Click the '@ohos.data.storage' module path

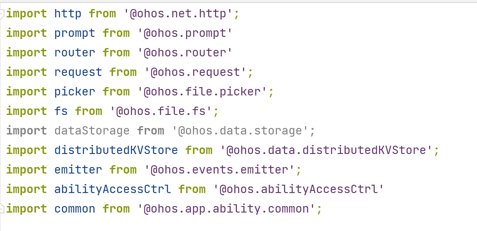240,131
